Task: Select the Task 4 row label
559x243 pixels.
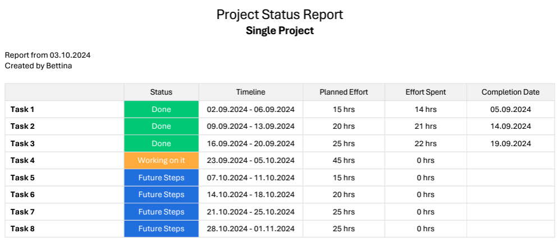Action: (22, 160)
